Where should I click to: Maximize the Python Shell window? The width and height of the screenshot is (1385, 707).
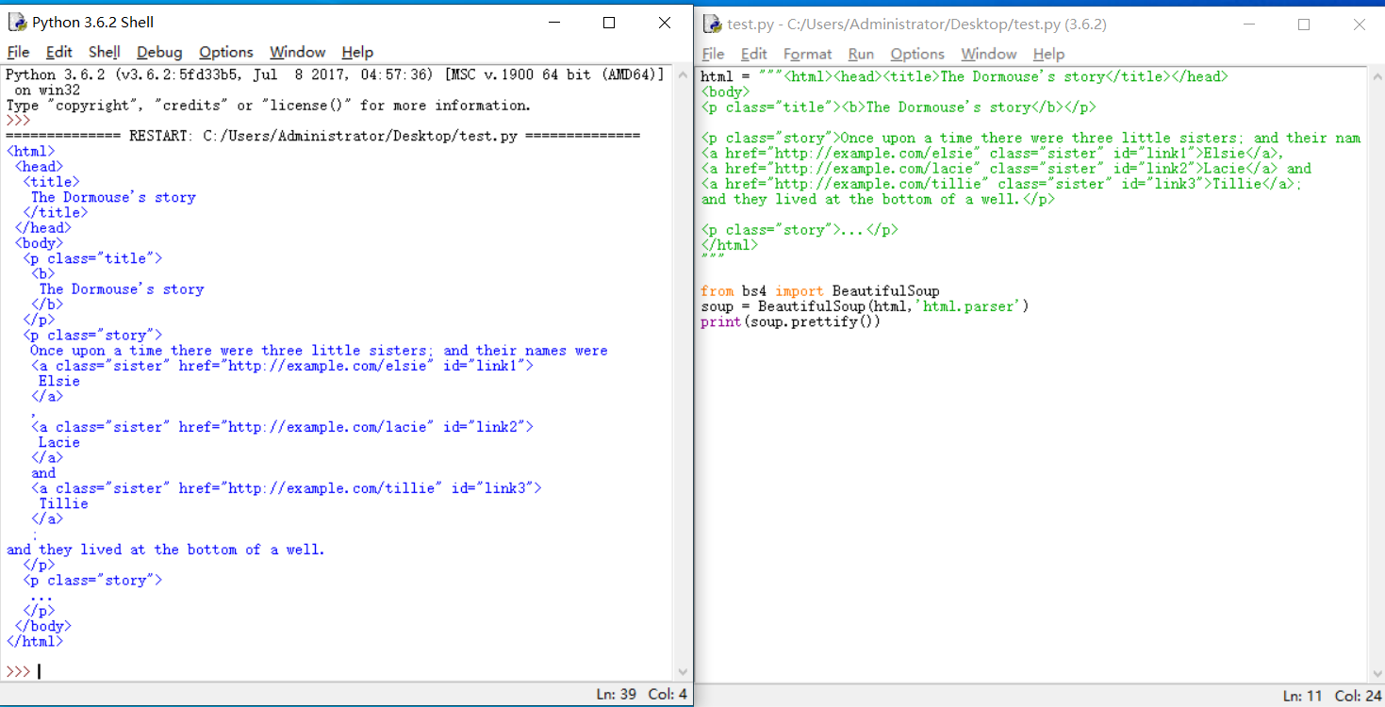tap(609, 23)
